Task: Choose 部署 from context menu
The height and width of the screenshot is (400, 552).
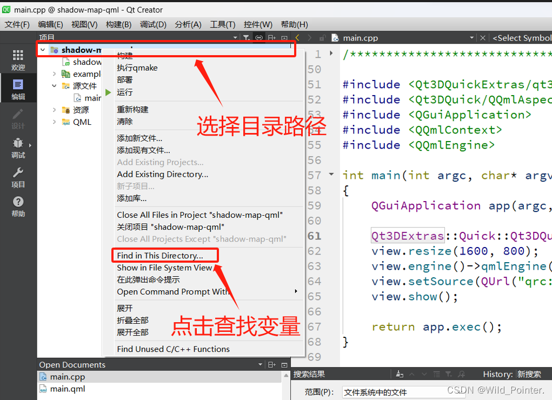Action: 125,80
